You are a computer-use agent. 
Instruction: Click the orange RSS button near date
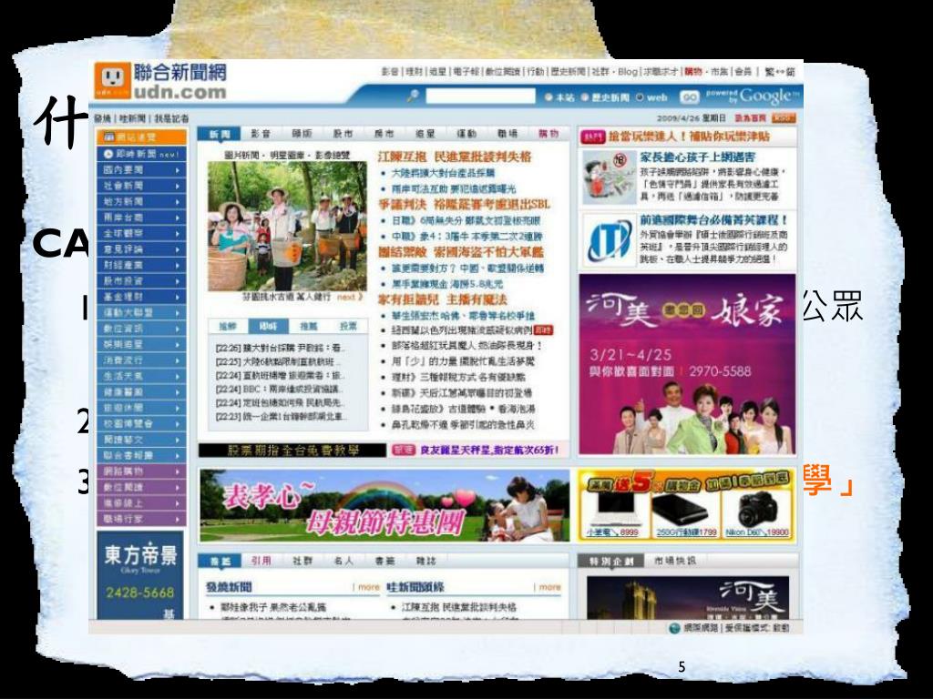783,118
